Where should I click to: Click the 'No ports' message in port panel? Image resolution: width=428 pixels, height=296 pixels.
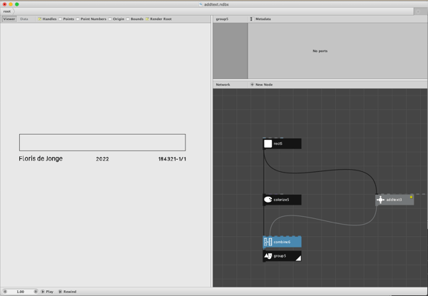point(320,51)
